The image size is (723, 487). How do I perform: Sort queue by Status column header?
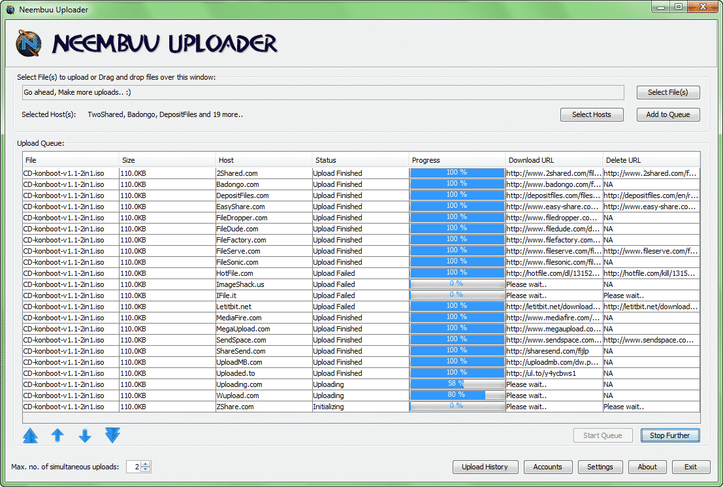click(361, 160)
